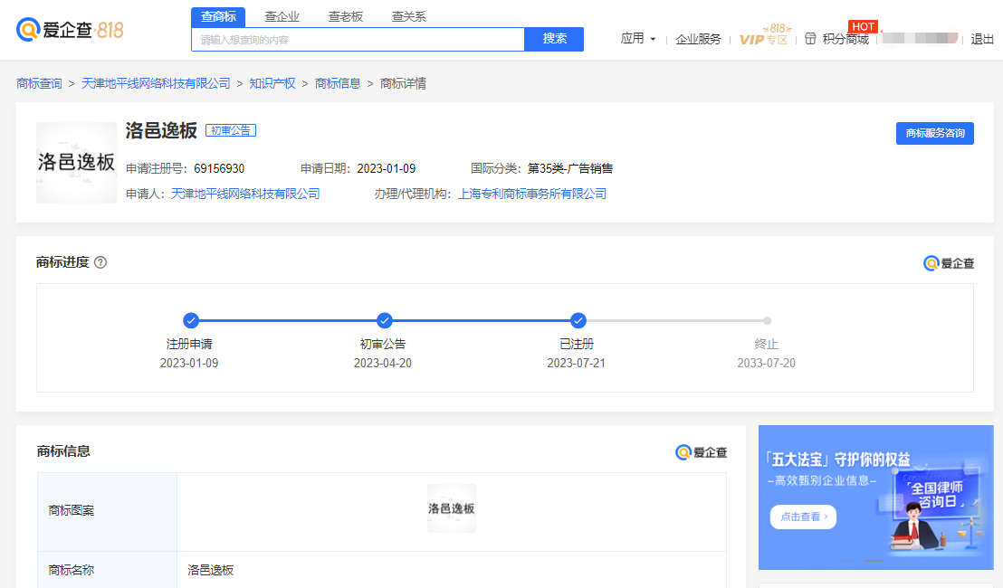This screenshot has width=1003, height=588.
Task: Open the 积分商城 link
Action: (x=845, y=39)
